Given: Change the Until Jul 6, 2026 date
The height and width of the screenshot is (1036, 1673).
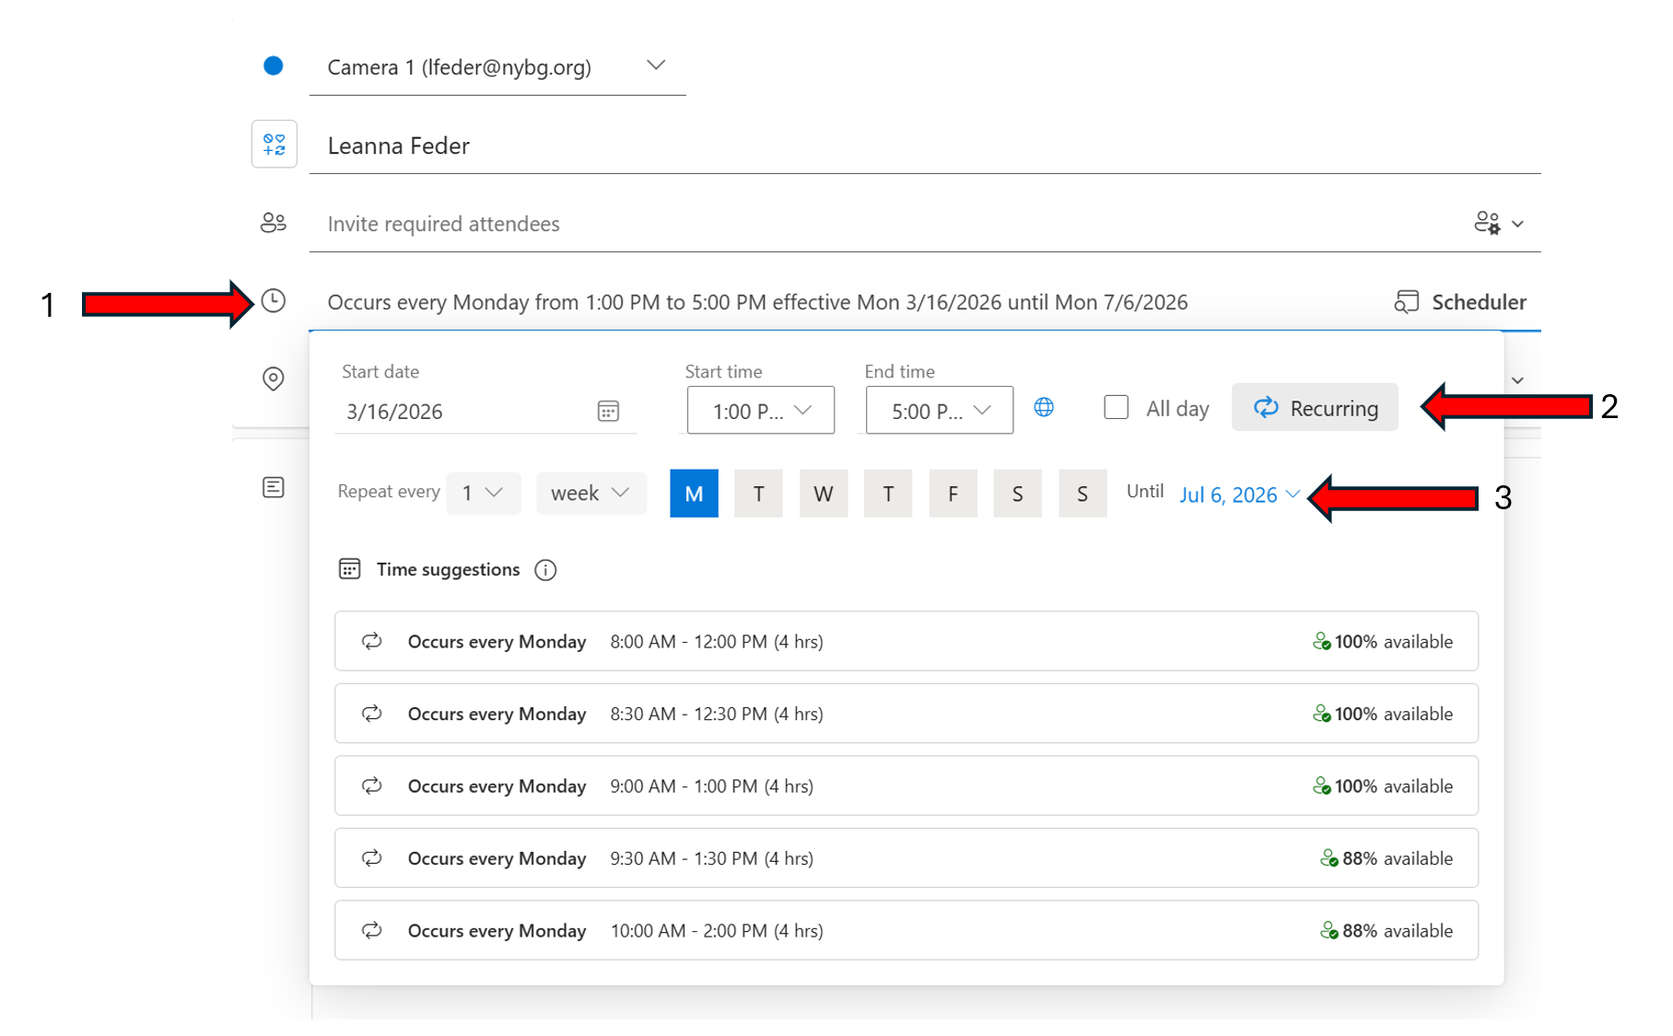Looking at the screenshot, I should (1239, 495).
